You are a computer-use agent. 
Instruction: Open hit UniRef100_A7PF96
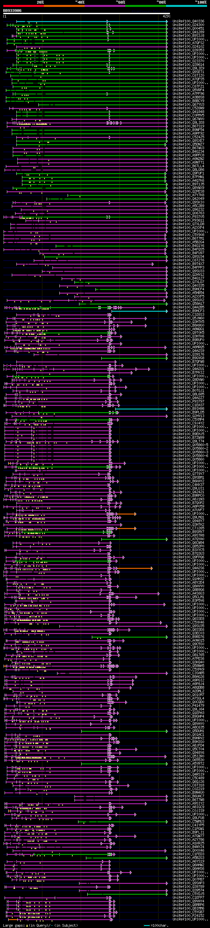188,94
